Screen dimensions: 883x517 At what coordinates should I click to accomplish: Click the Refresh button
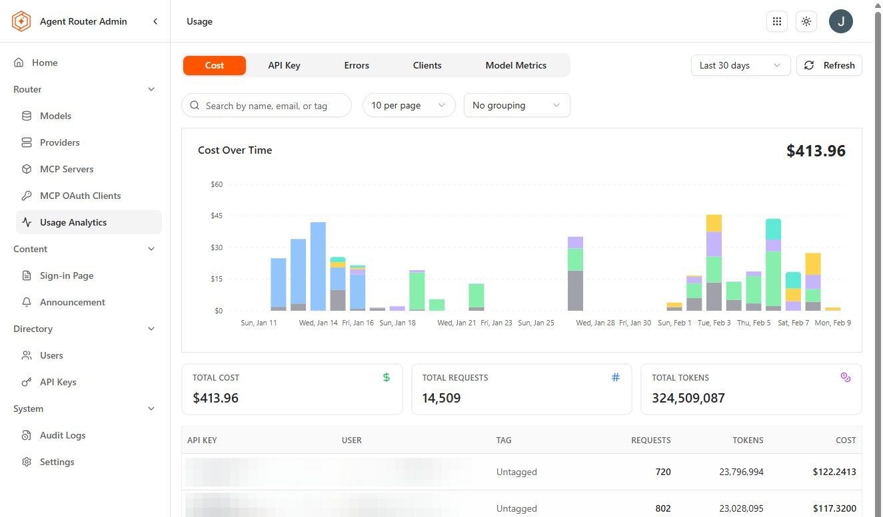[x=830, y=65]
